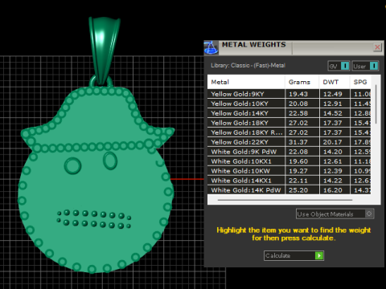The image size is (386, 289).
Task: Click the 31.37 grams value
Action: pos(298,142)
